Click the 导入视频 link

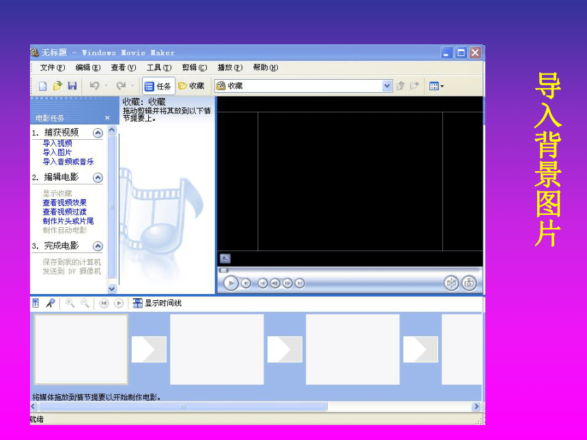click(x=57, y=143)
